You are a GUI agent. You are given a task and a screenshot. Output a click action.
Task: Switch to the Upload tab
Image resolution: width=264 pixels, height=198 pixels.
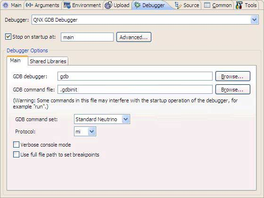click(122, 5)
